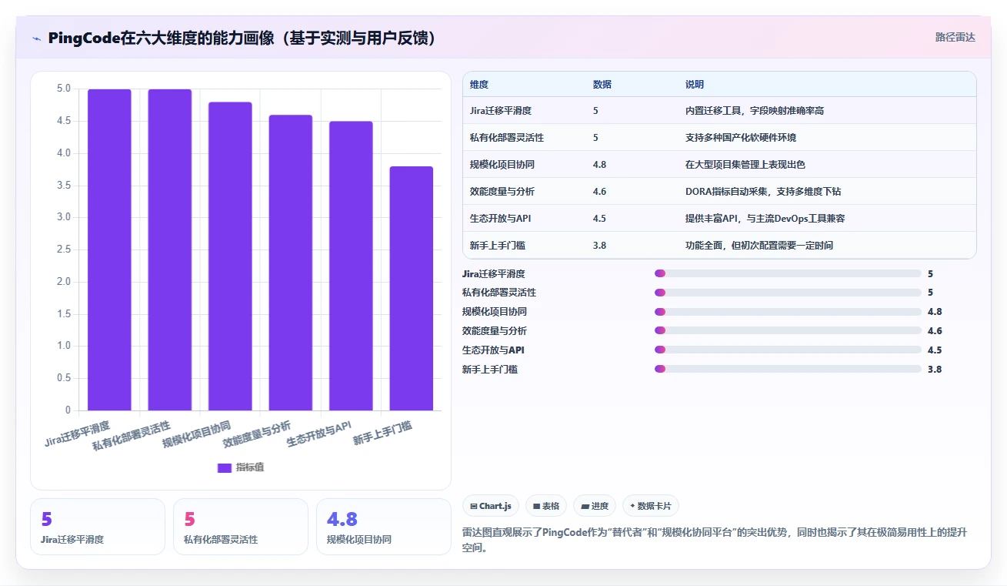Click the 效能度量与分析 progress bar

pyautogui.click(x=788, y=331)
